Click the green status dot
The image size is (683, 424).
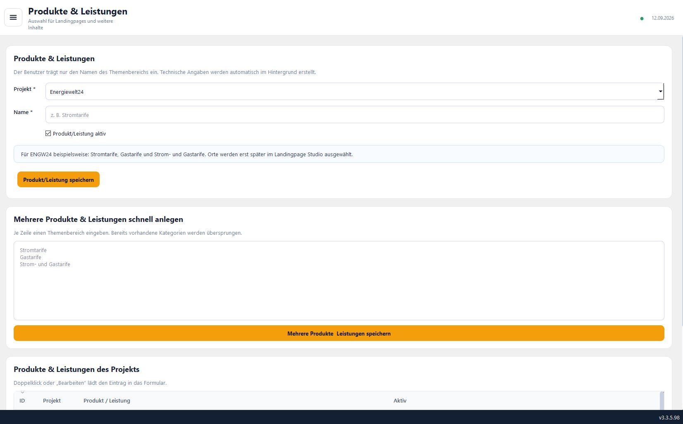coord(642,19)
